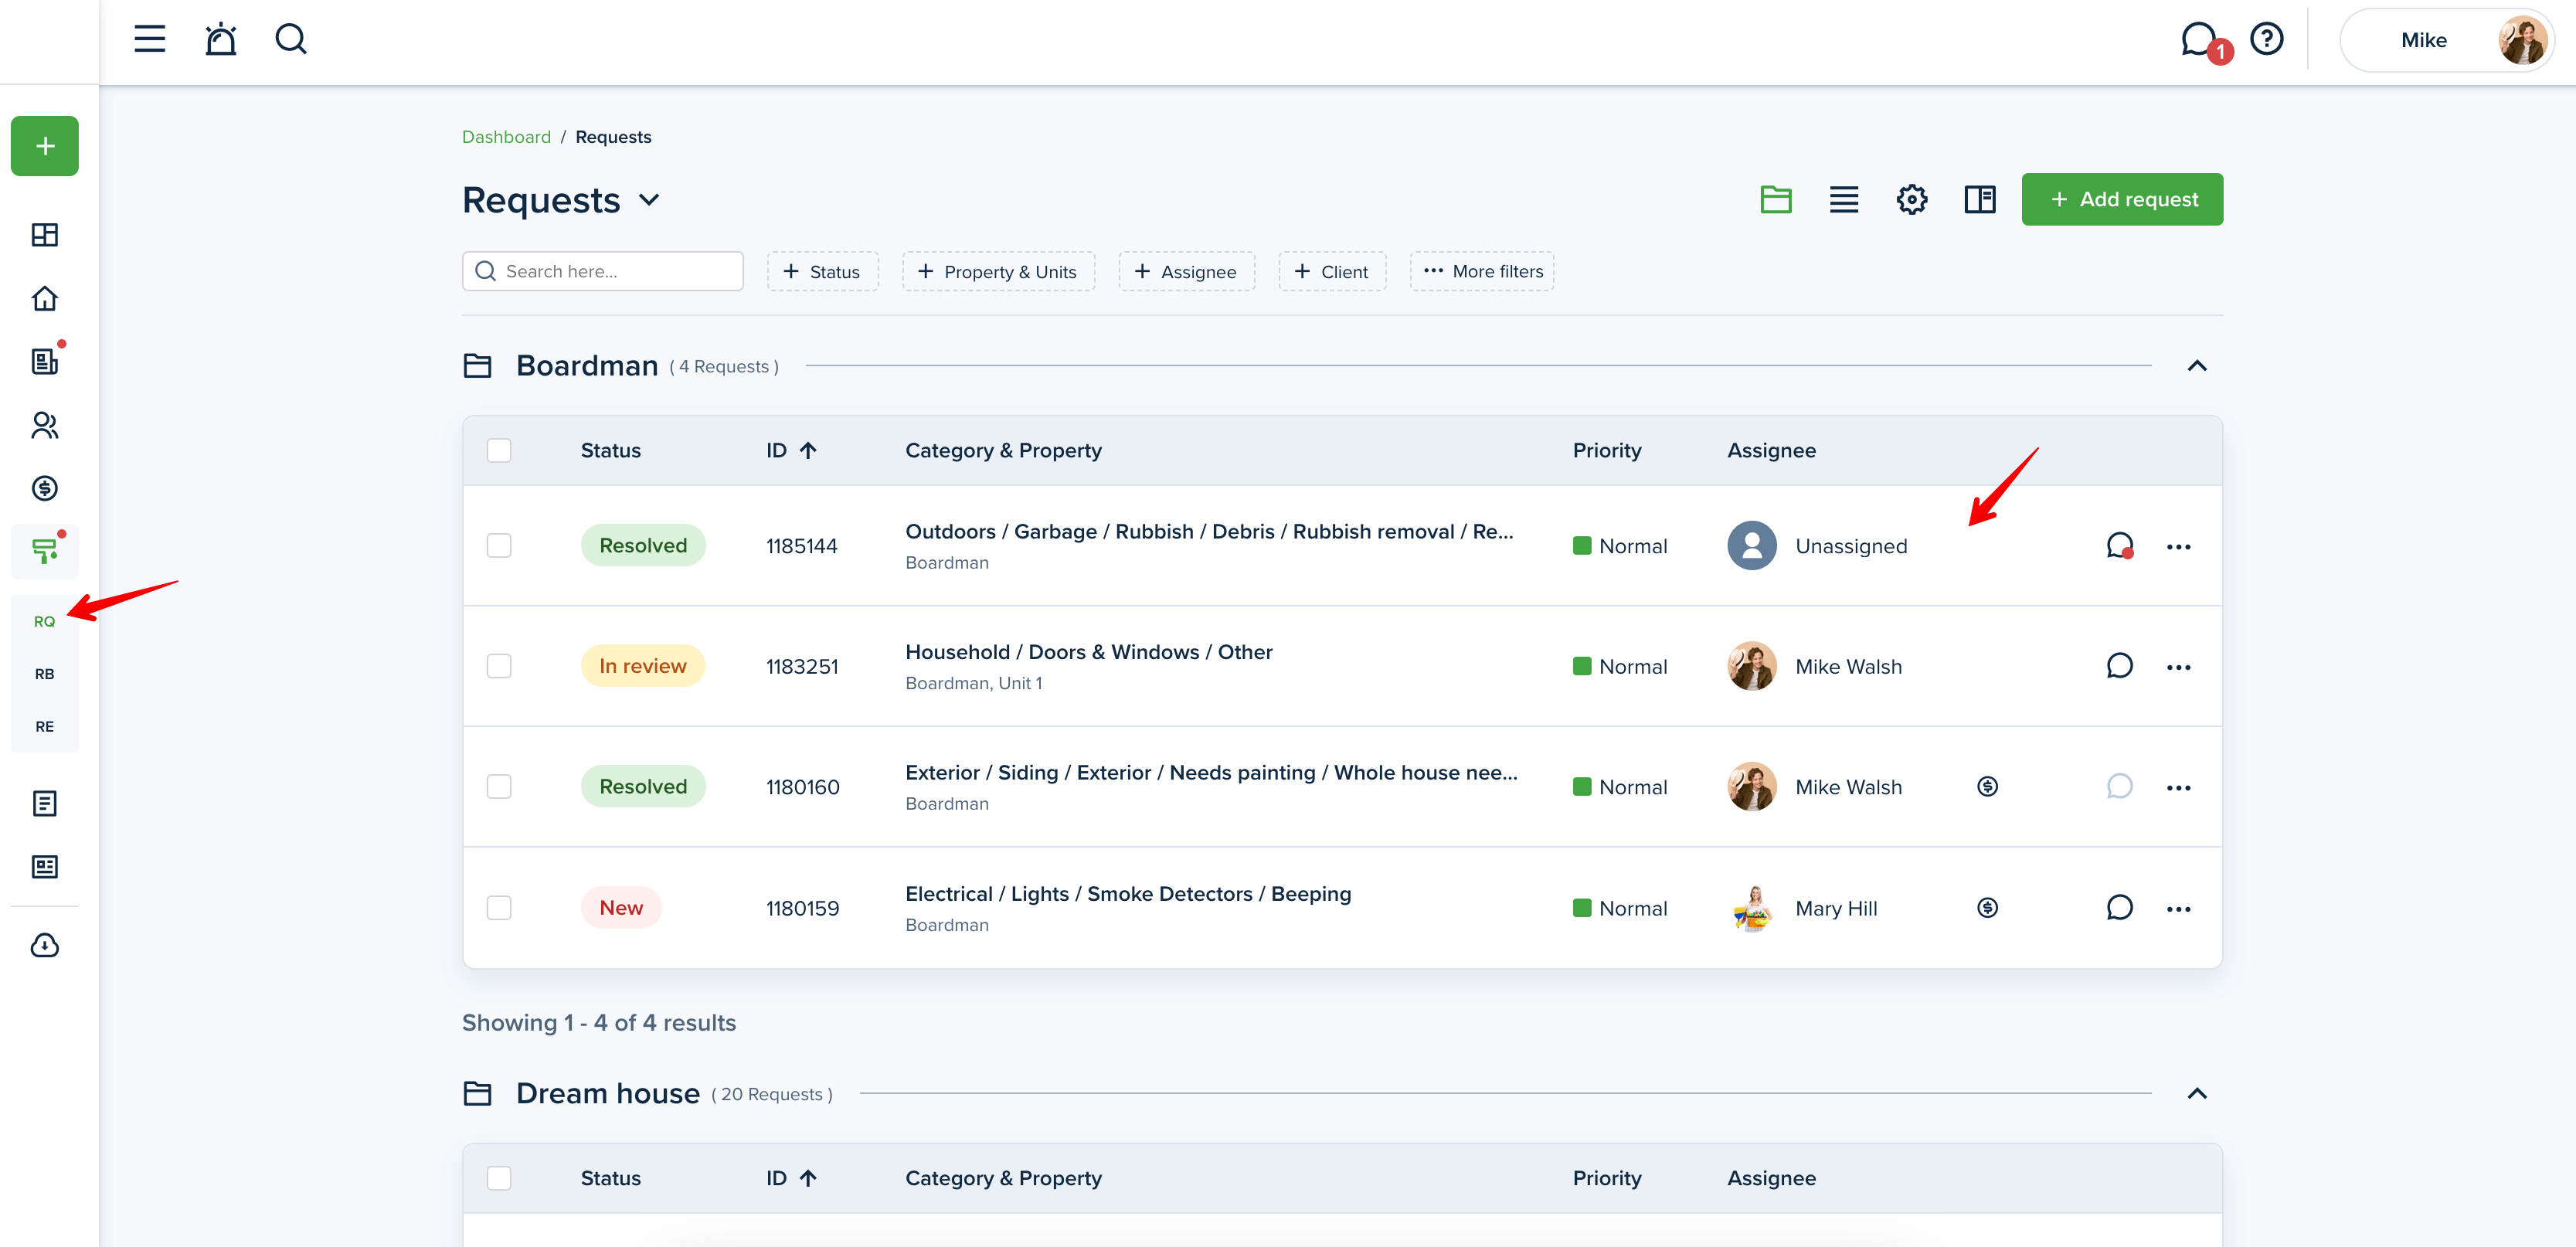The width and height of the screenshot is (2576, 1247).
Task: Collapse the Boardman requests group
Action: click(x=2196, y=366)
